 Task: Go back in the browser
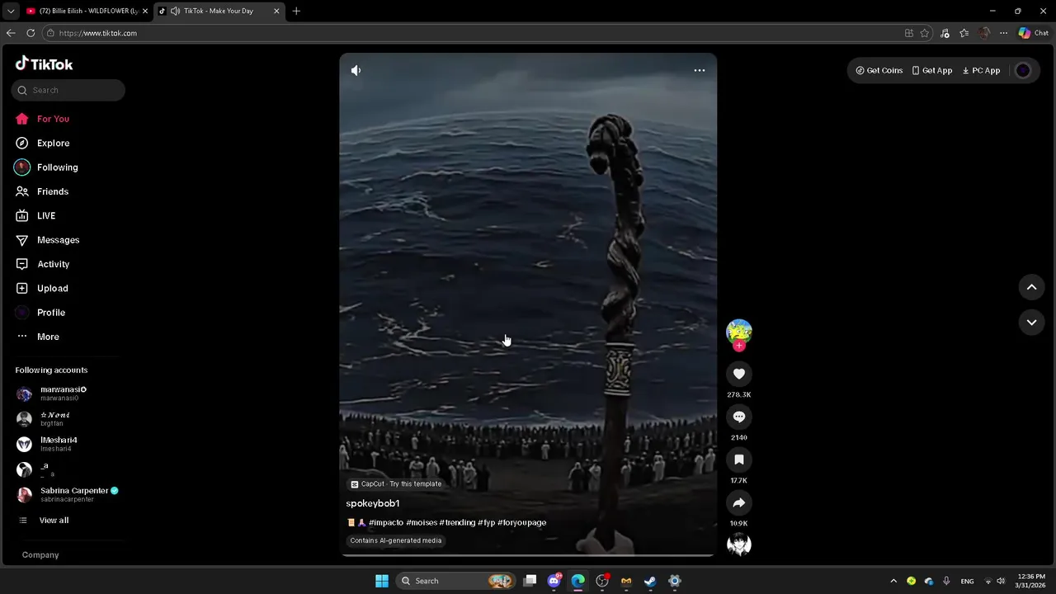point(11,33)
